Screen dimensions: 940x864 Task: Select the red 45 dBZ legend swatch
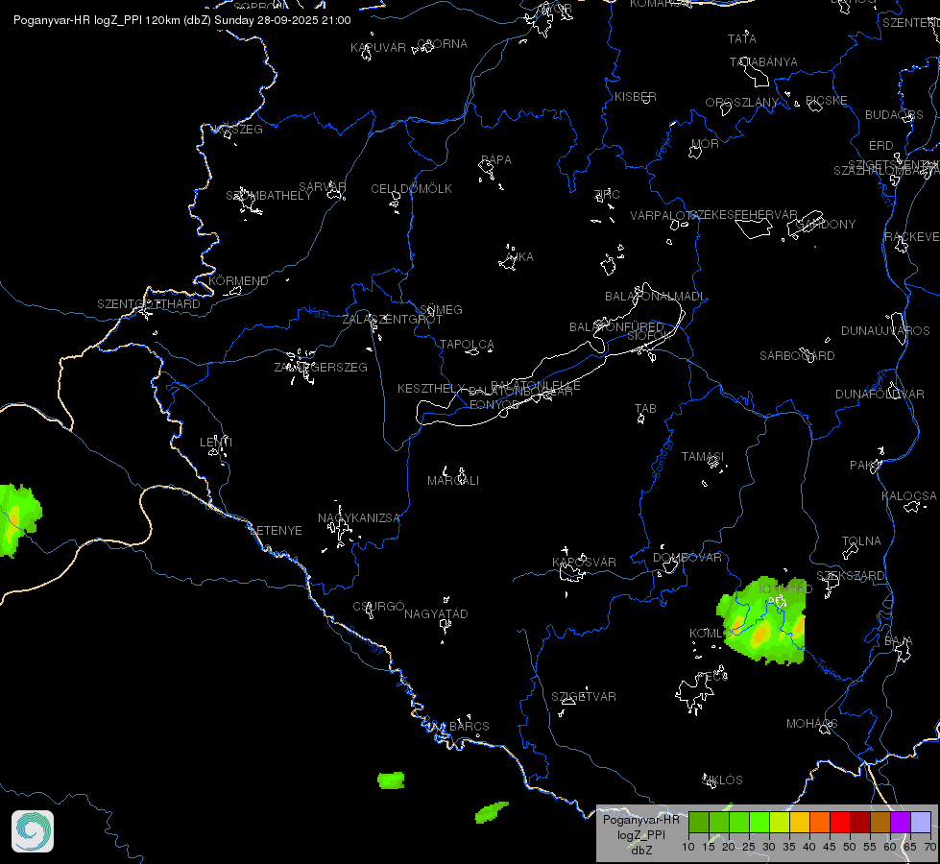tap(840, 822)
